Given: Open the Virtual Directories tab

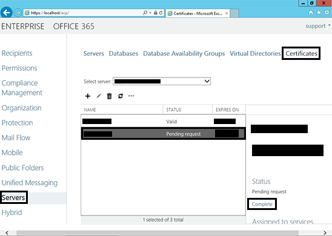Looking at the screenshot, I should click(x=255, y=53).
